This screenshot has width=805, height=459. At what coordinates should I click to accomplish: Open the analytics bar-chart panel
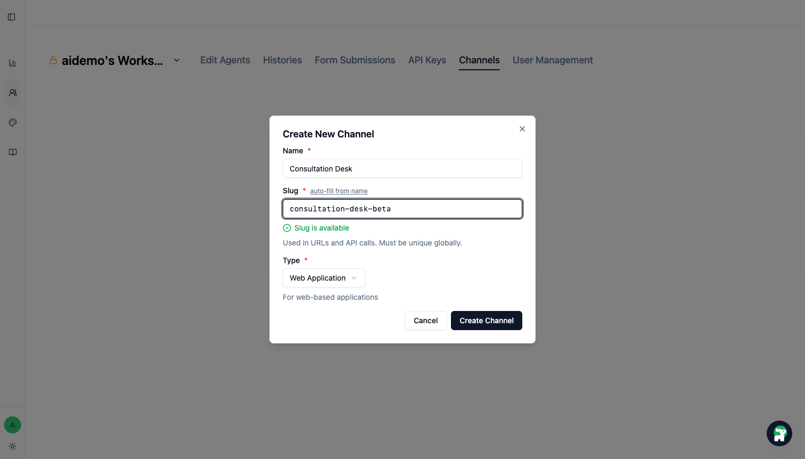[x=12, y=62]
